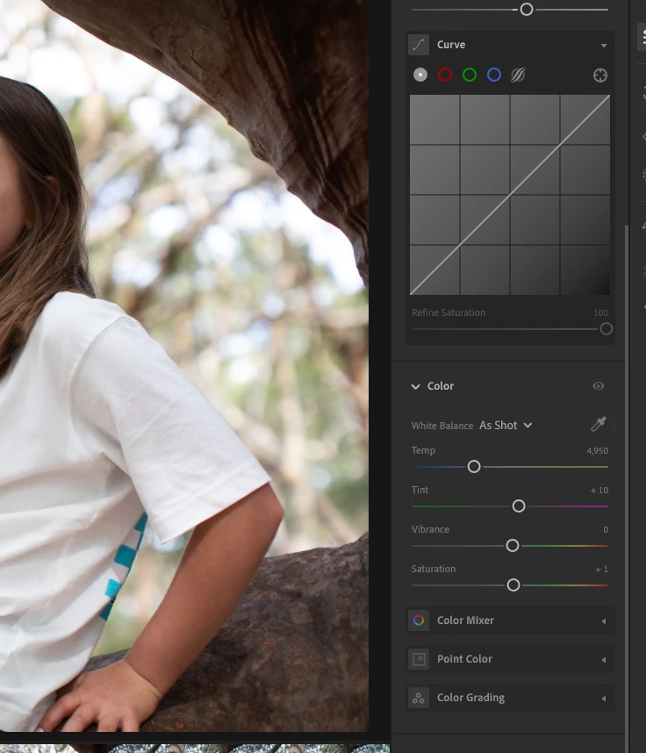This screenshot has height=753, width=646.
Task: Open the White Balance As Shot dropdown
Action: pos(506,426)
